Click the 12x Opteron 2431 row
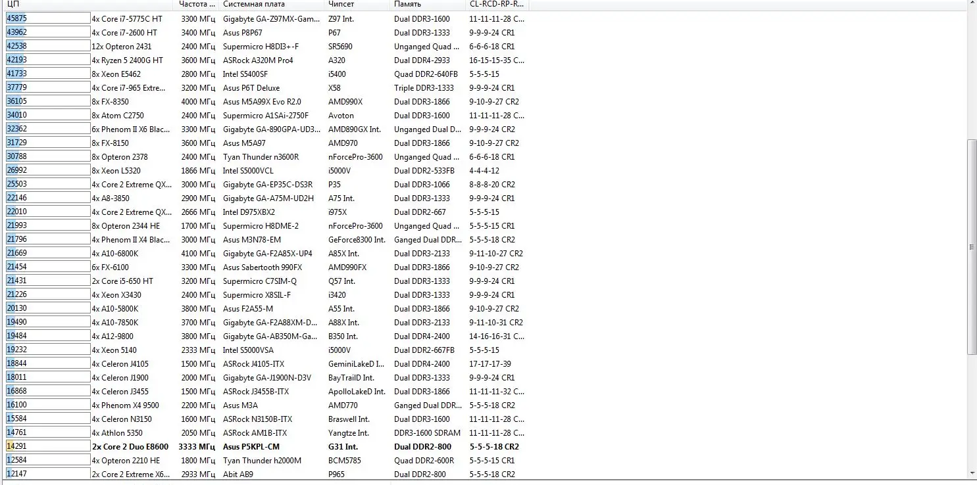The image size is (977, 485). coord(265,47)
